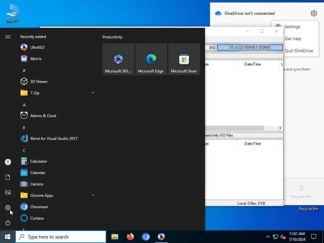Jump to the # letter group
The width and height of the screenshot is (324, 243).
(x=24, y=71)
